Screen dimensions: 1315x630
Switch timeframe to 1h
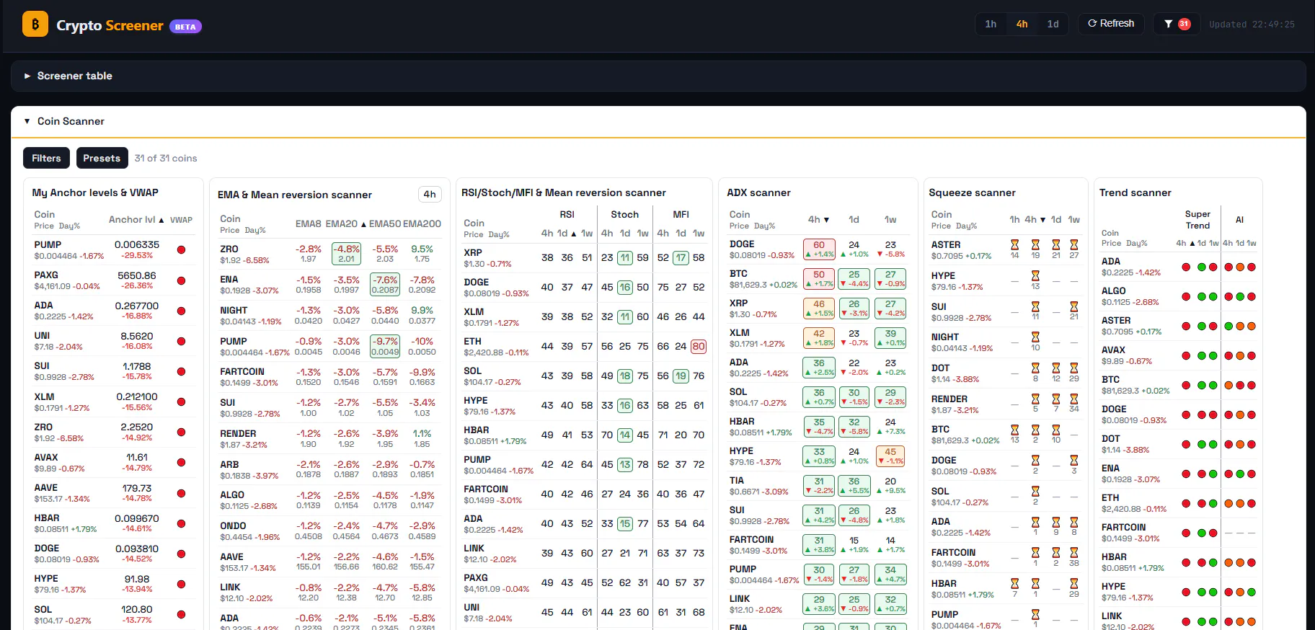click(991, 24)
